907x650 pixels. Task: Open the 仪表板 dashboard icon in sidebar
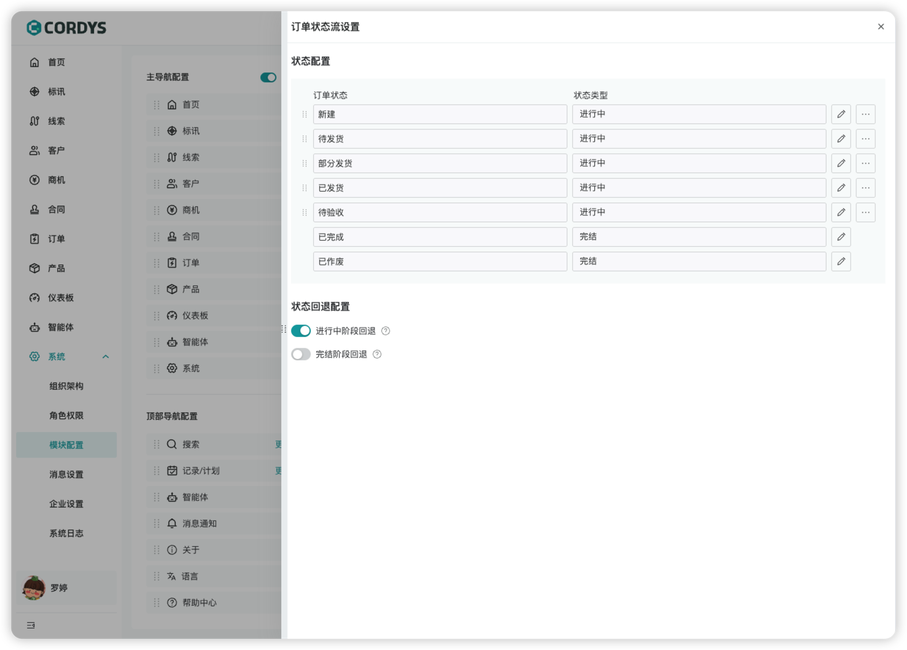pyautogui.click(x=34, y=298)
